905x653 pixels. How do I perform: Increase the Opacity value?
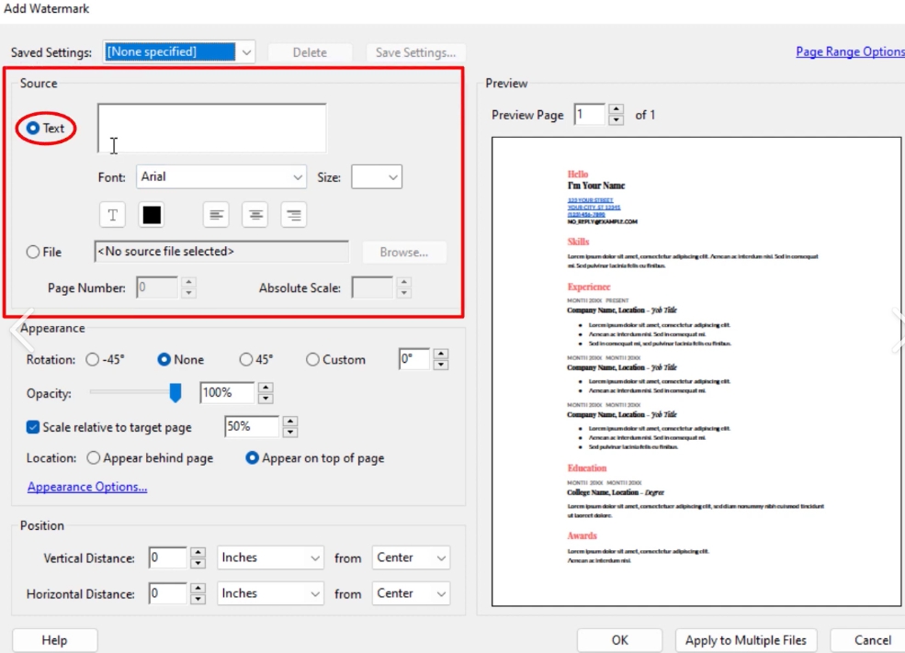[x=266, y=387]
